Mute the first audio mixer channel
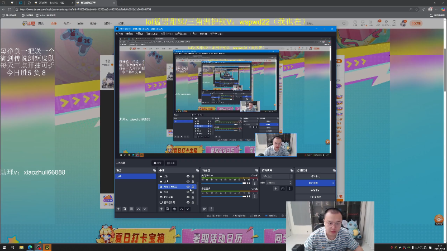447x251 pixels. [249, 184]
